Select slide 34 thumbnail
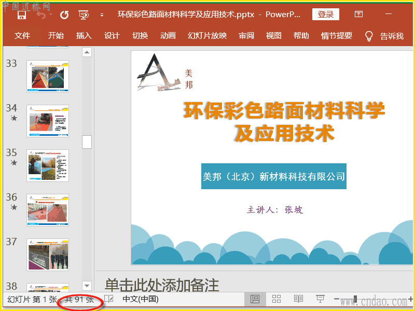415x311 pixels. 48,121
